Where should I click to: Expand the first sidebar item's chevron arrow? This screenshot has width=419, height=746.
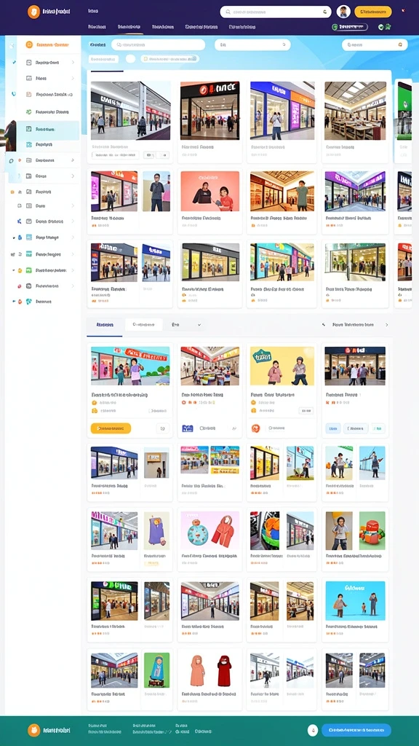pyautogui.click(x=73, y=63)
